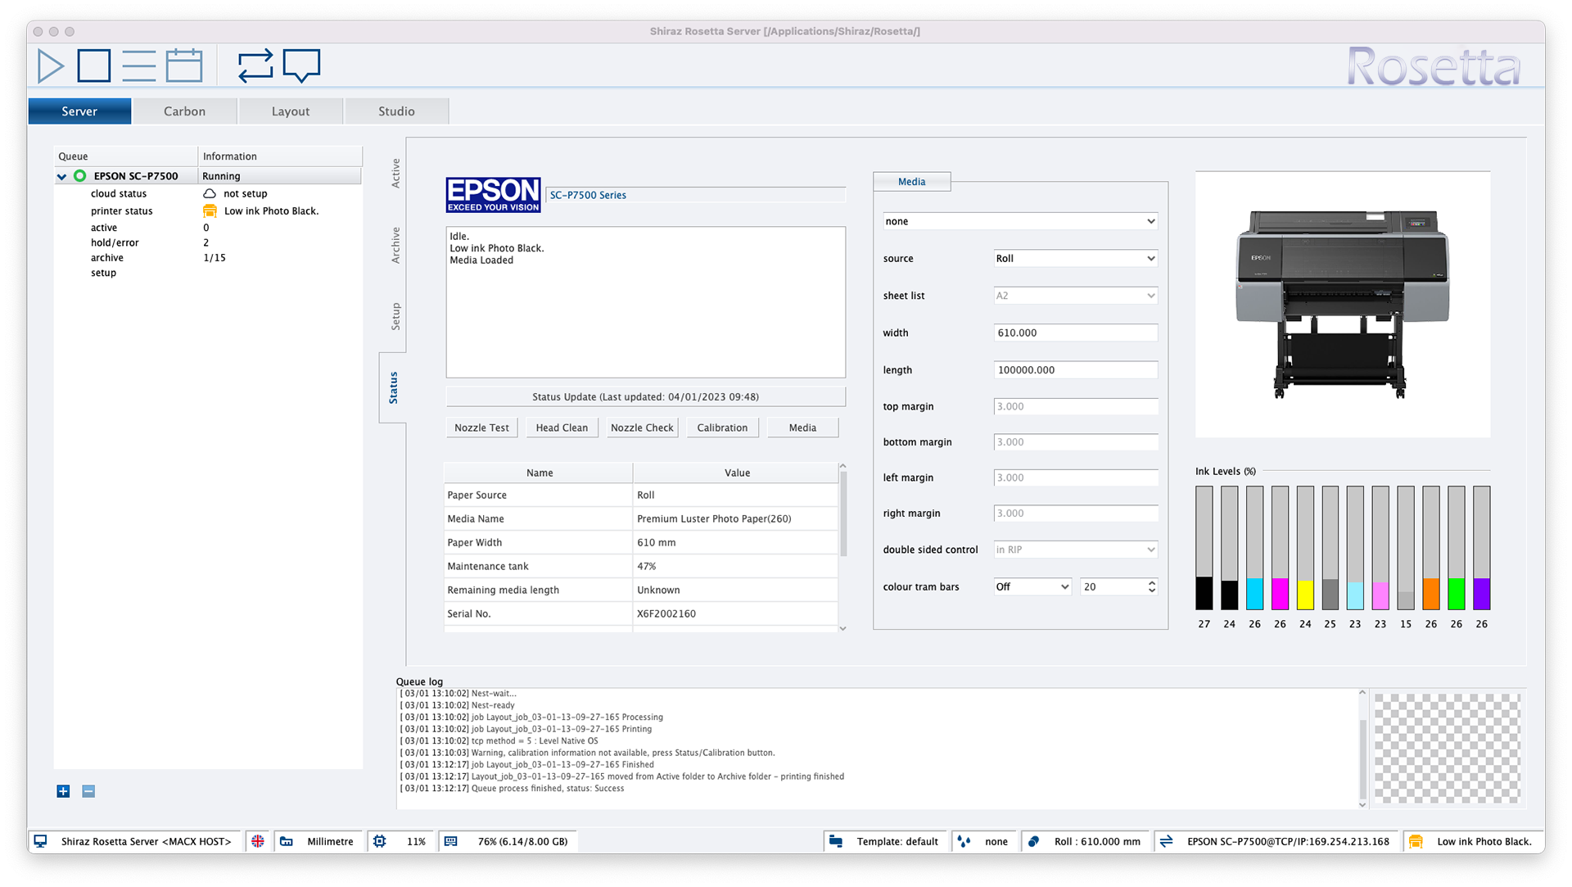Click the Epson printer product image
The height and width of the screenshot is (887, 1572).
[1343, 304]
